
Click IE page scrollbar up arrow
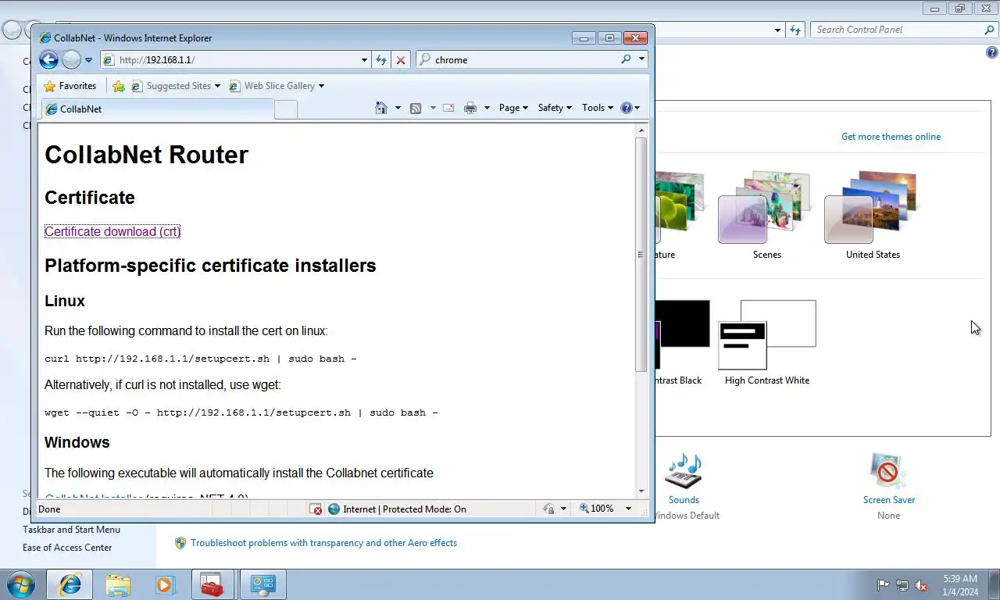click(x=641, y=130)
